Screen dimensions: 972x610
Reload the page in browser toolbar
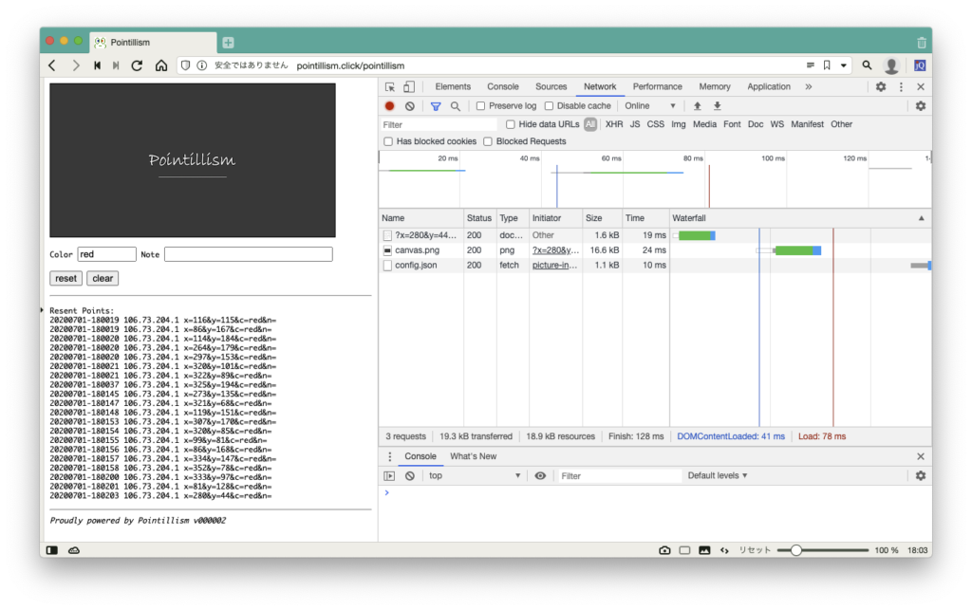137,65
